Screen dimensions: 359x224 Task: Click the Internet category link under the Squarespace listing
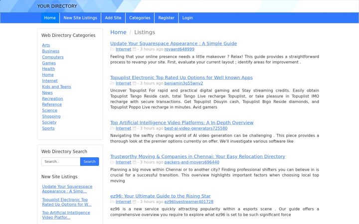(124, 49)
